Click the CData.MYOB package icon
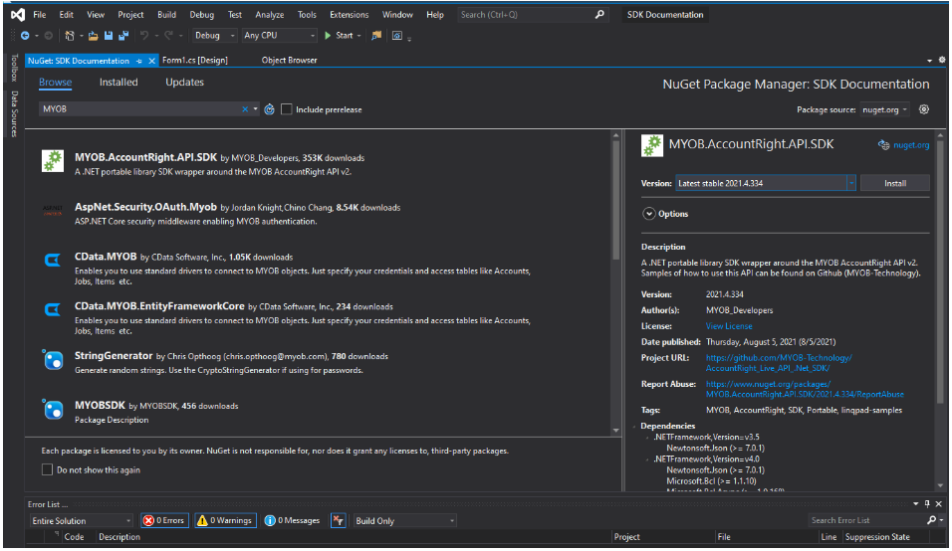 click(53, 260)
